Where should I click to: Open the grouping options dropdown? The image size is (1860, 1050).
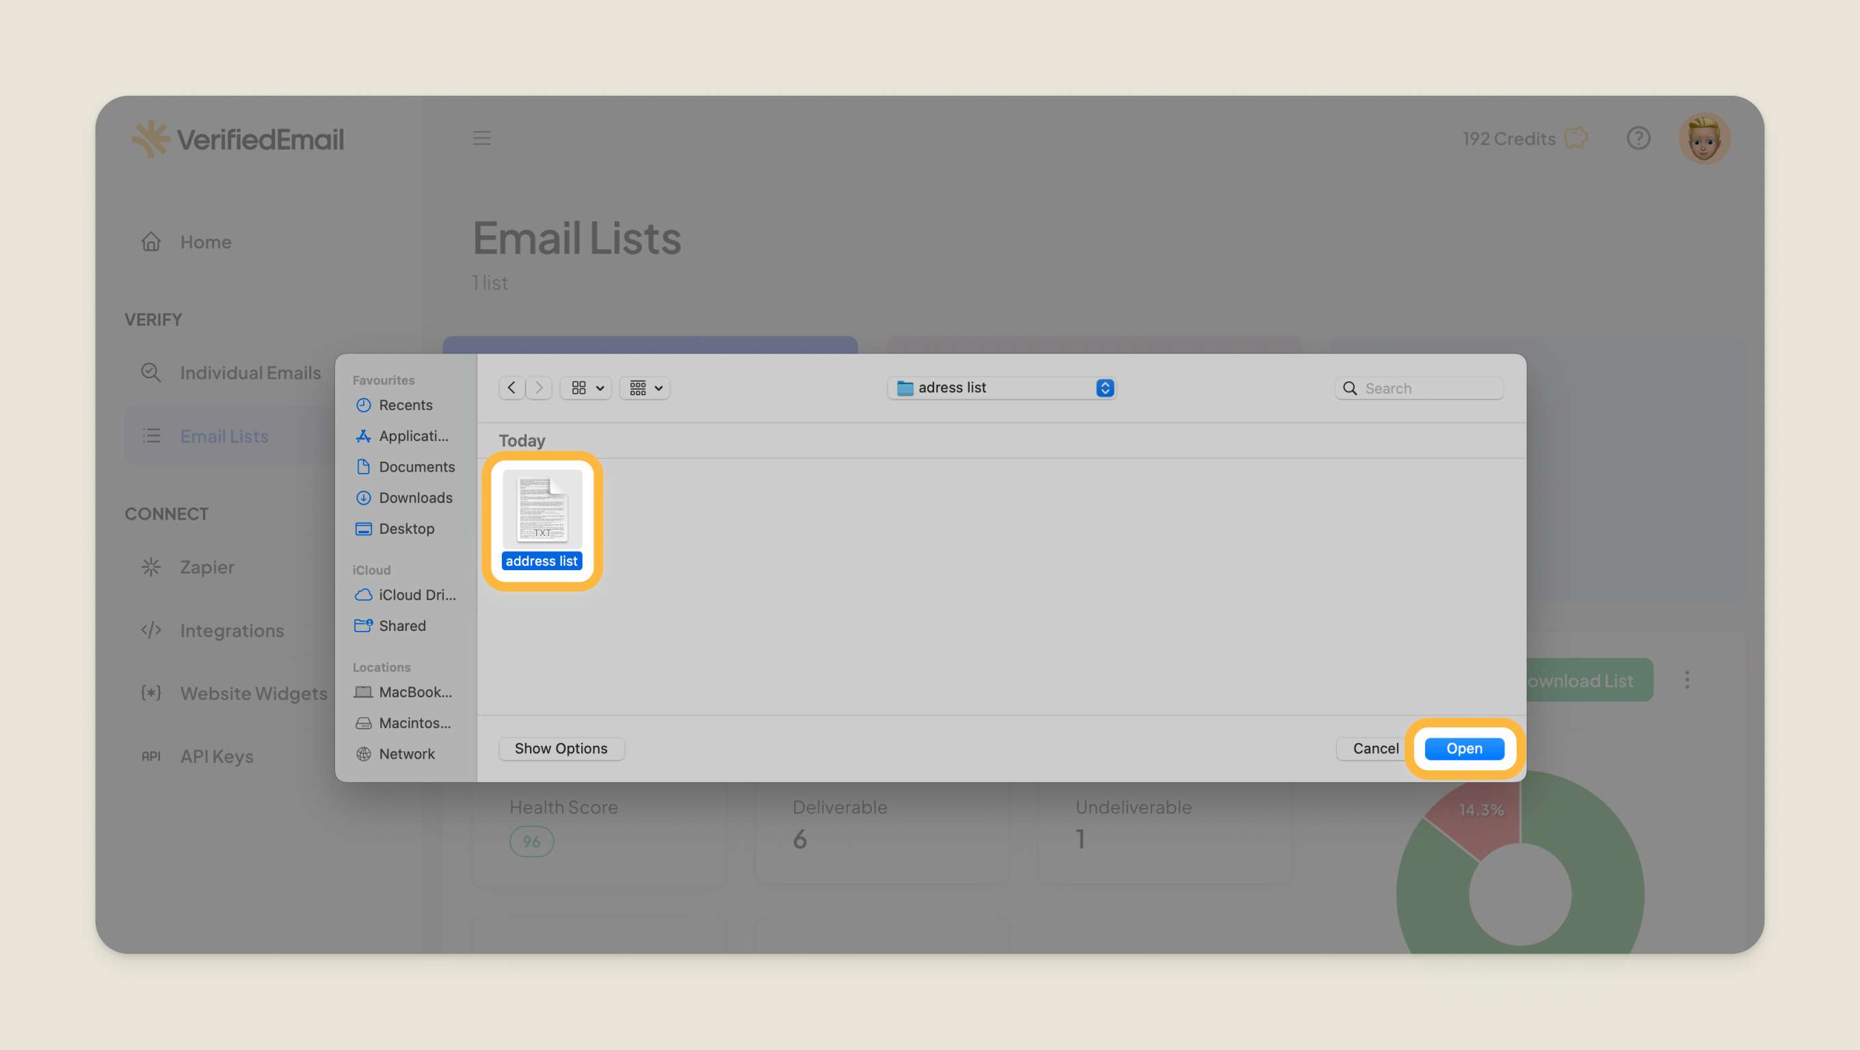click(644, 388)
